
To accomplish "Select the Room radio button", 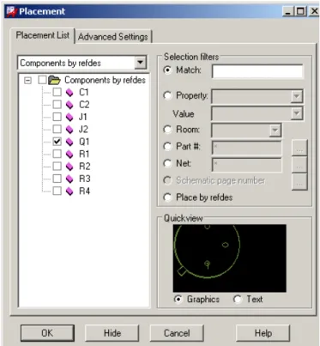I will tap(167, 130).
